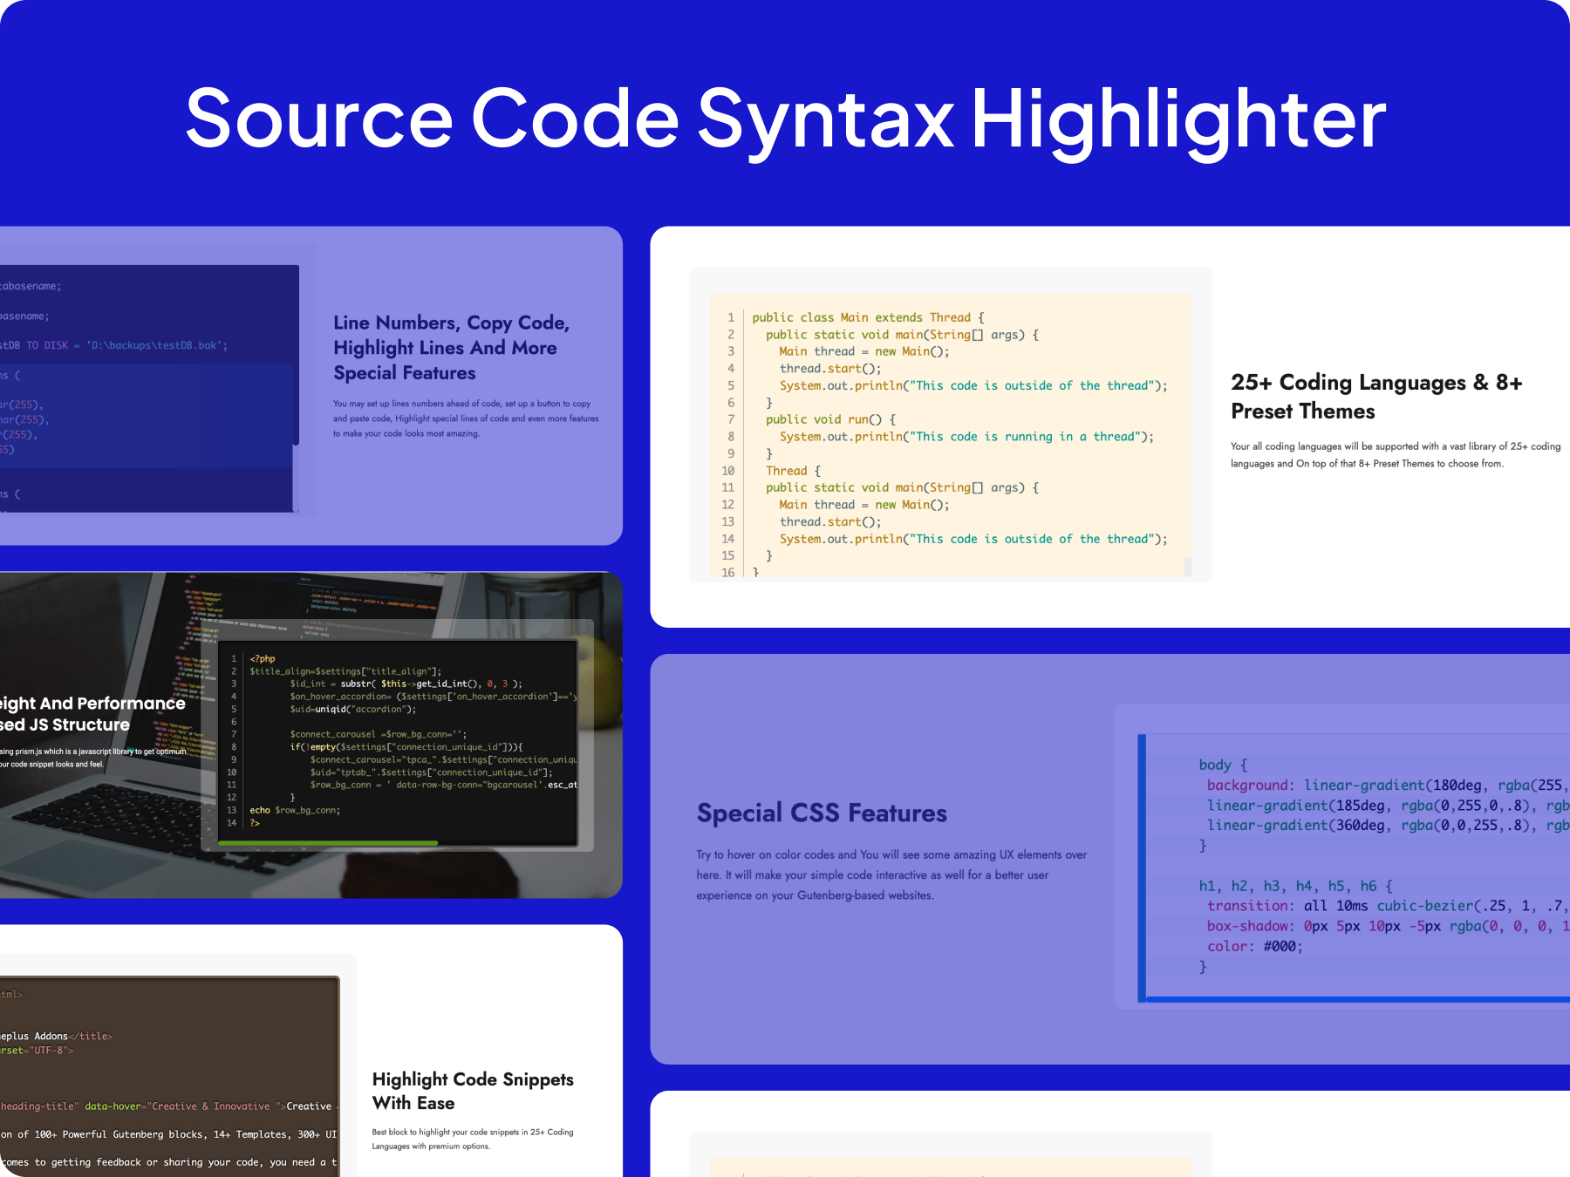Click line number 16 in the Java snippet
Screen dimensions: 1570x1177
pyautogui.click(x=727, y=573)
